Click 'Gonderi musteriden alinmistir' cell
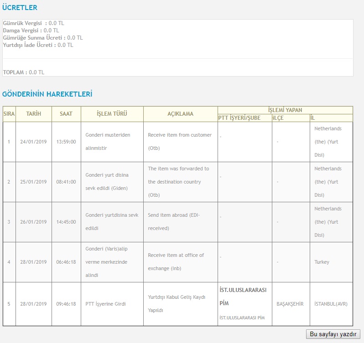Image resolution: width=364 pixels, height=343 pixels. pyautogui.click(x=112, y=142)
